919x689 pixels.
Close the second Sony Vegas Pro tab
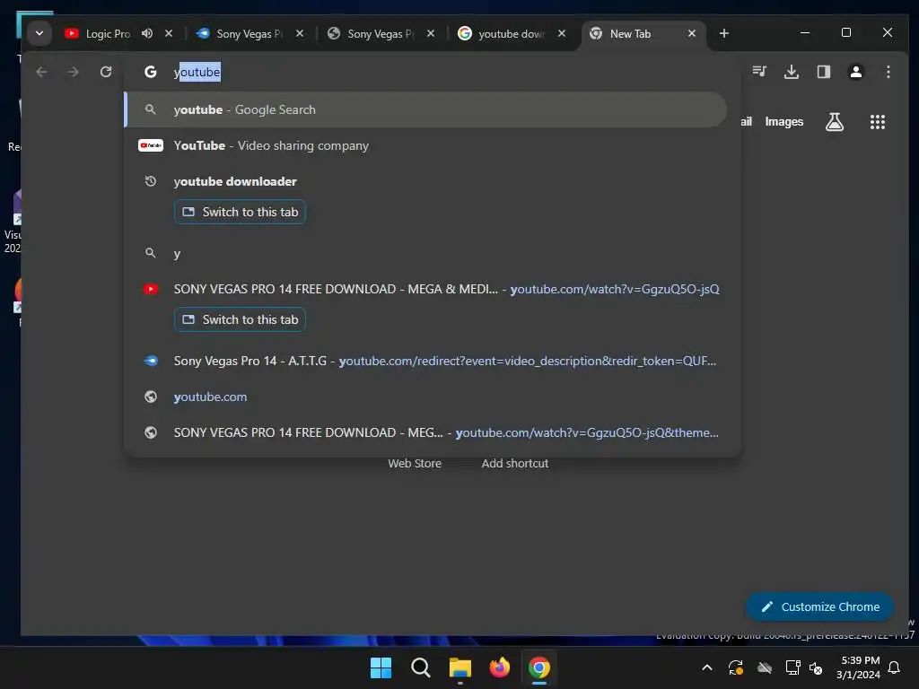[x=431, y=33]
